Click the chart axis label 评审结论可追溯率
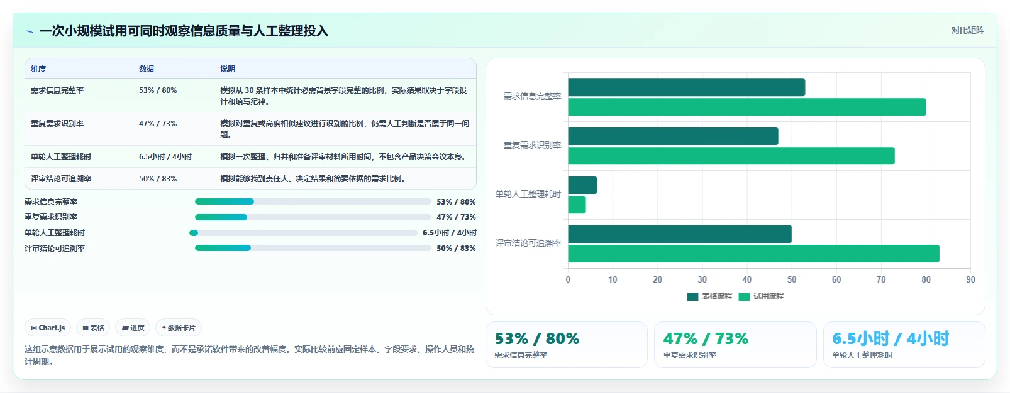The image size is (1010, 393). click(528, 244)
